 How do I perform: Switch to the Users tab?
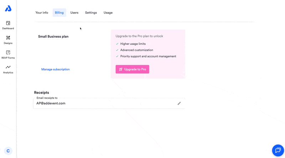tap(74, 12)
